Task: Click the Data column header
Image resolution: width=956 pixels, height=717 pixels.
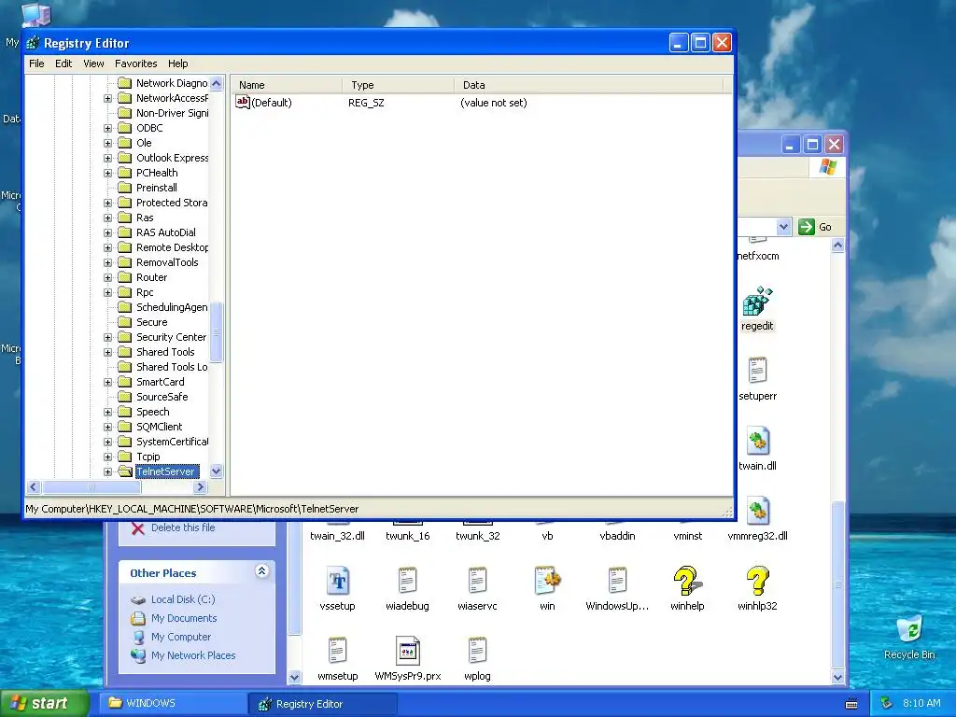Action: click(588, 85)
